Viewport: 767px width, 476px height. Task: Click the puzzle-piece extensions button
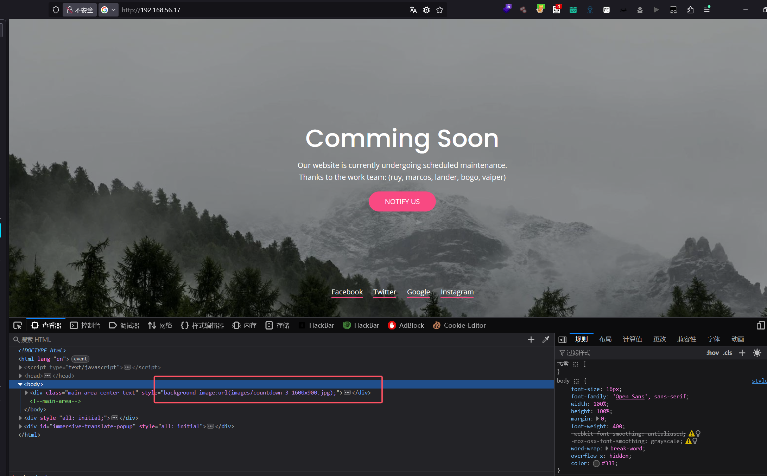tap(690, 10)
